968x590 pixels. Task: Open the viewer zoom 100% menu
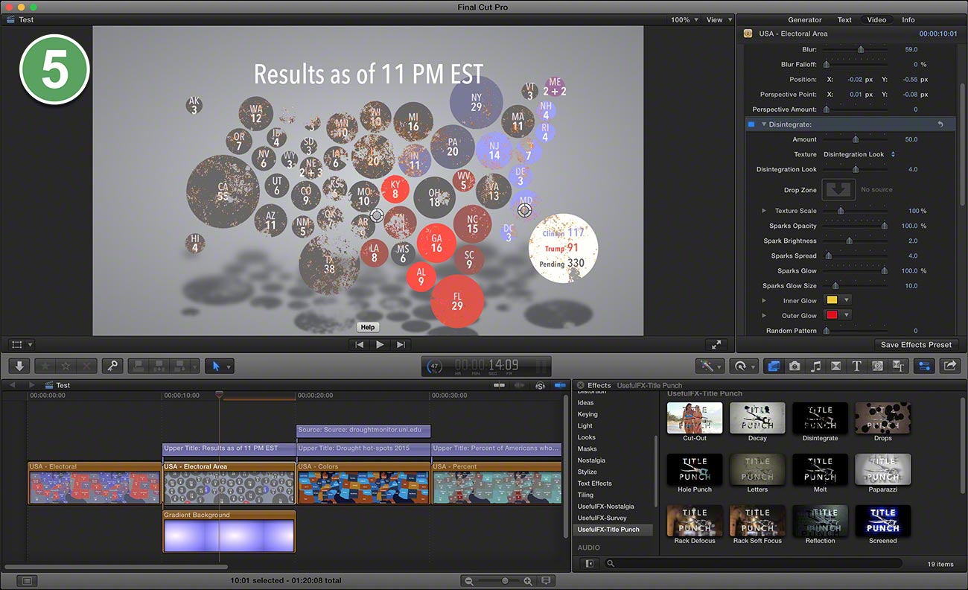tap(684, 20)
